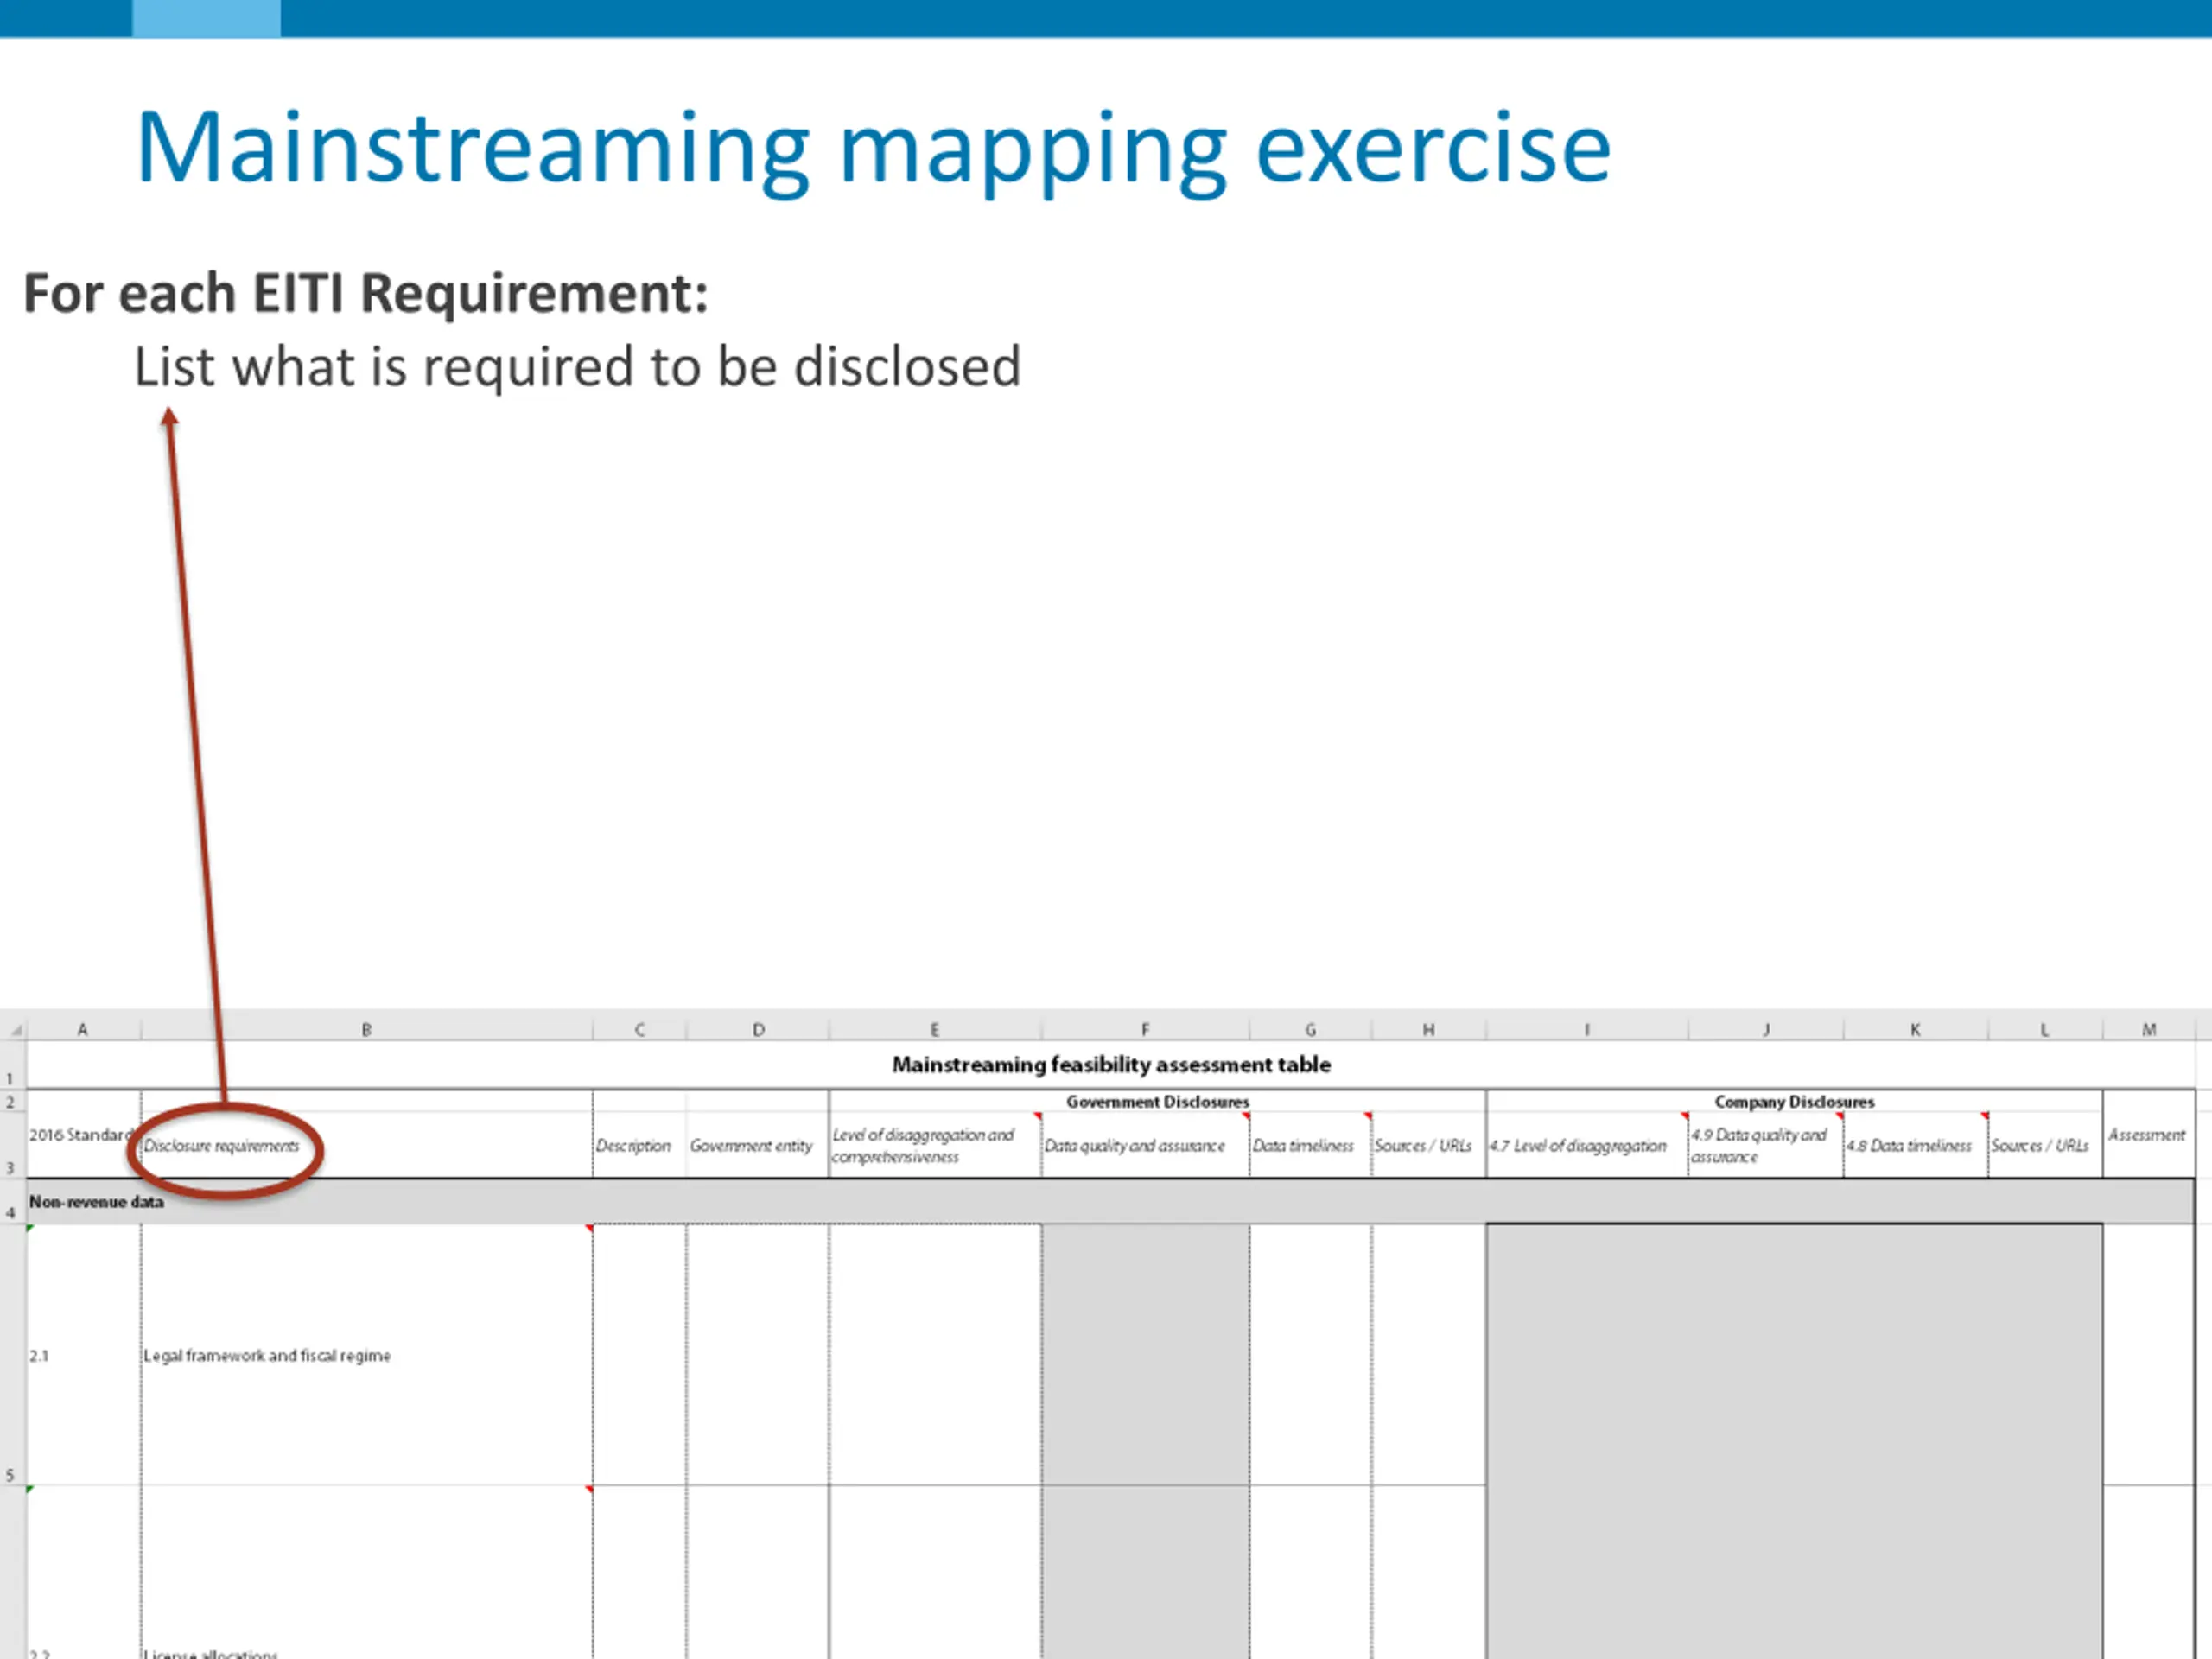Select column C header
This screenshot has width=2212, height=1659.
coord(640,1029)
